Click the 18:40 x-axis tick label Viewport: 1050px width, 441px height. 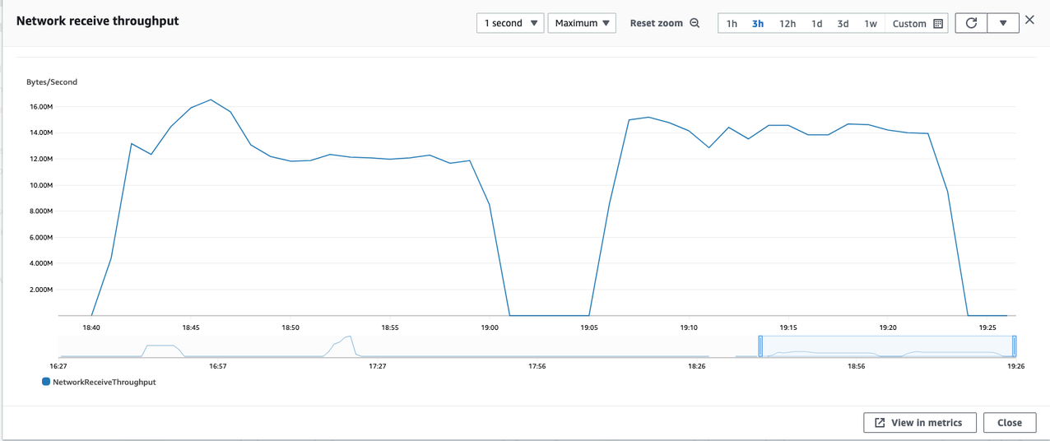pyautogui.click(x=91, y=327)
